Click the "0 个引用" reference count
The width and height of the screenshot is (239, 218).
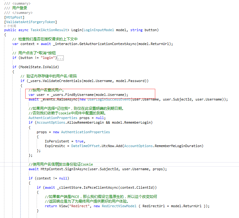point(10,26)
